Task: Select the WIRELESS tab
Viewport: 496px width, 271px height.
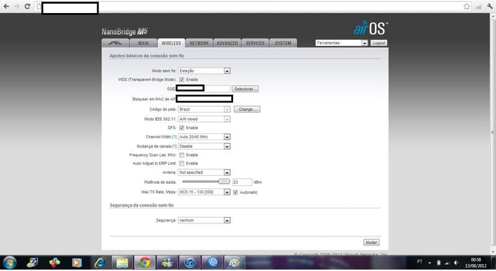Action: coord(171,43)
